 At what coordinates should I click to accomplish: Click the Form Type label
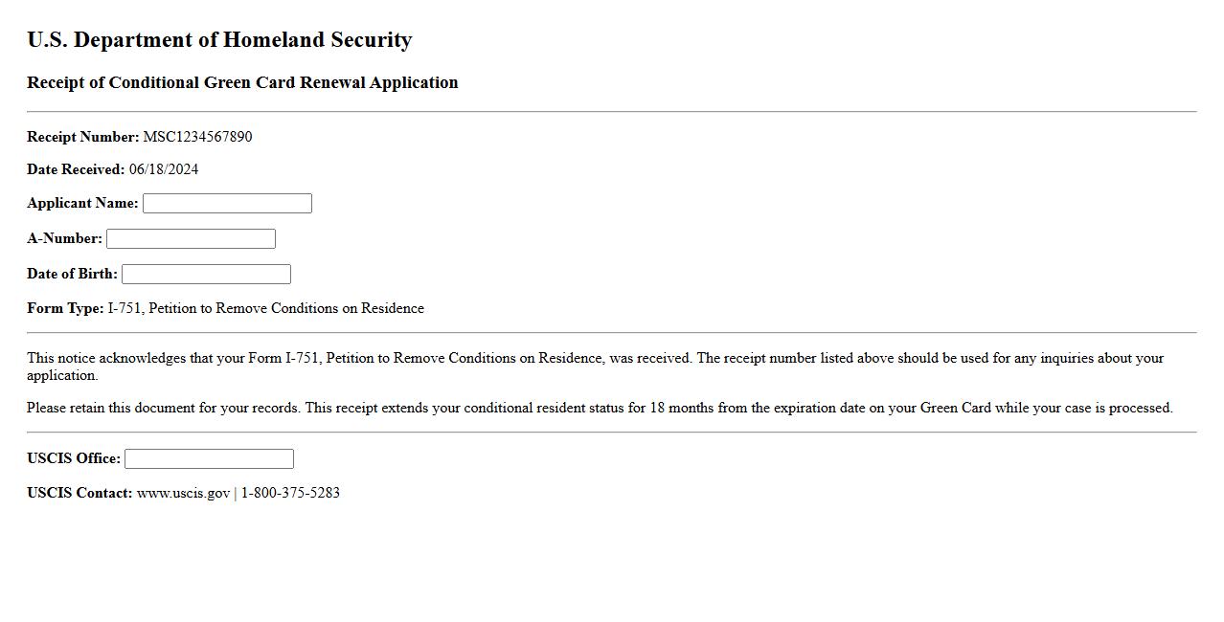coord(65,308)
